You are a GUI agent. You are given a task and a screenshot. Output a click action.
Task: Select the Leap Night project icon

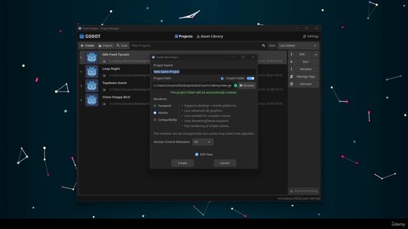click(92, 72)
